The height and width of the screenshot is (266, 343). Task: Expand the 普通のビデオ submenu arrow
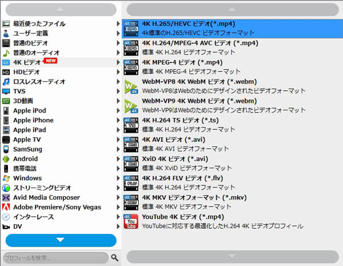coord(118,43)
